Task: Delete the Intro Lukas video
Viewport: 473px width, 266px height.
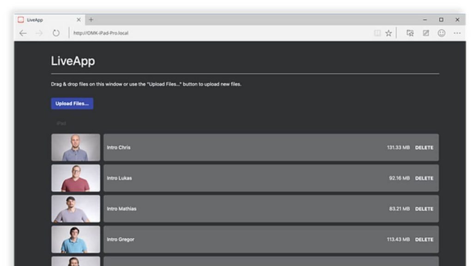Action: 424,178
